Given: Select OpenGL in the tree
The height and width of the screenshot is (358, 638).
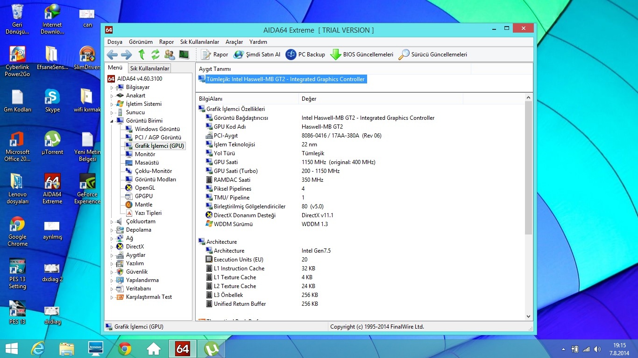Looking at the screenshot, I should pyautogui.click(x=145, y=188).
